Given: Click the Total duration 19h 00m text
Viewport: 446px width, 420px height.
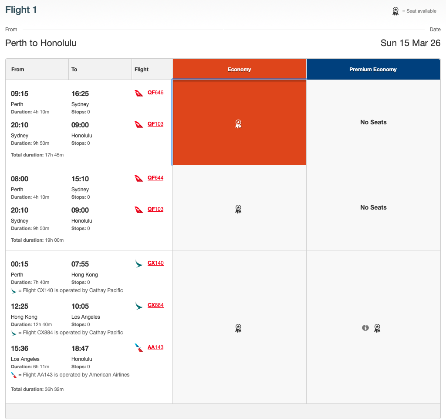Looking at the screenshot, I should tap(37, 240).
